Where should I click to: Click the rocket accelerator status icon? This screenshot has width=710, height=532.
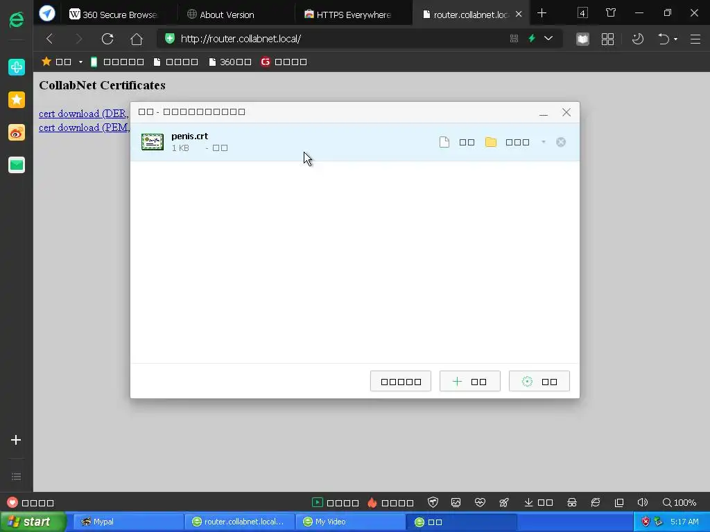pyautogui.click(x=504, y=503)
